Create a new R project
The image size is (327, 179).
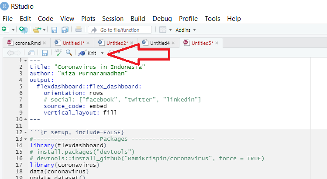(24, 30)
